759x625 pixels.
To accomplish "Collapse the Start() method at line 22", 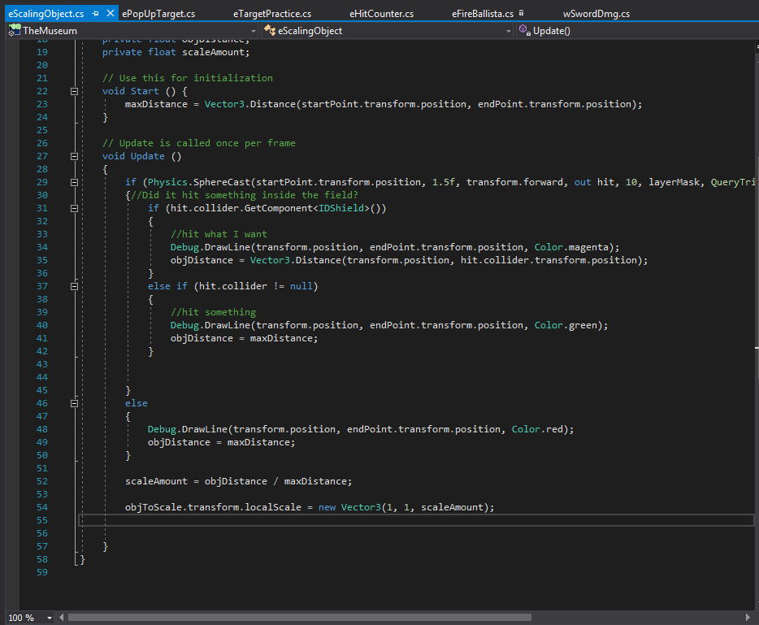I will point(74,91).
